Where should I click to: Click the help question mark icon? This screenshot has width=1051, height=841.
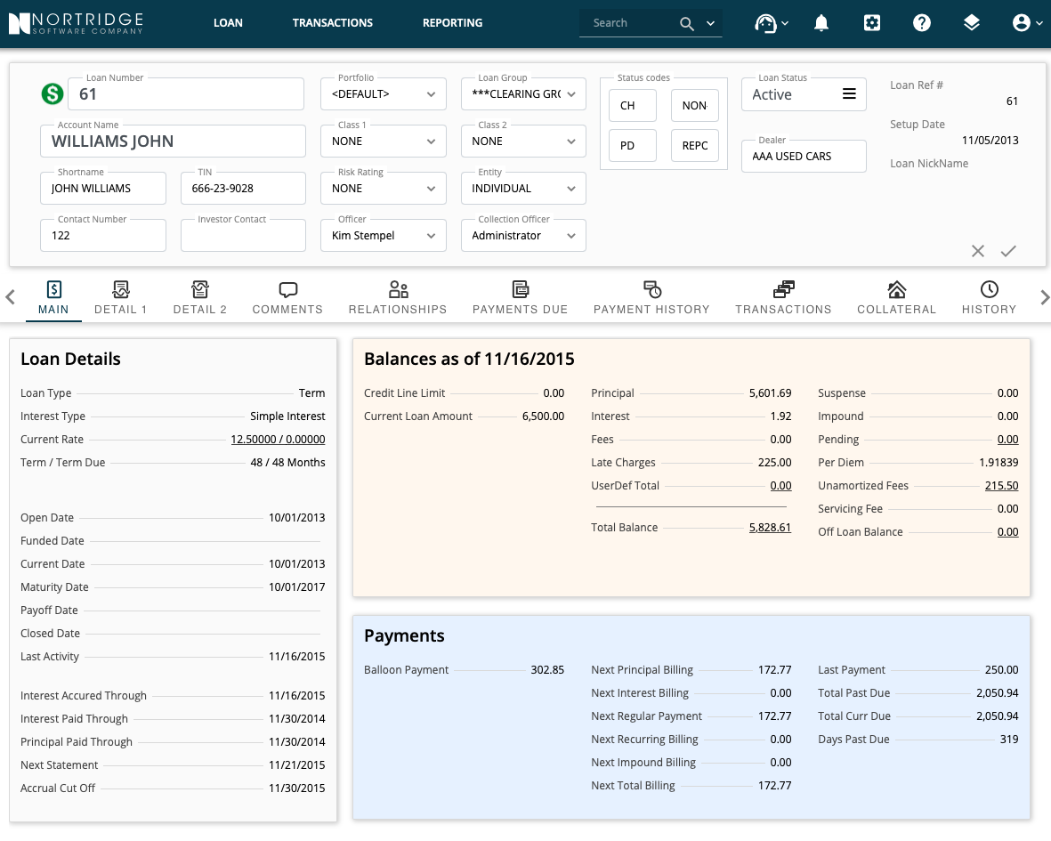921,23
